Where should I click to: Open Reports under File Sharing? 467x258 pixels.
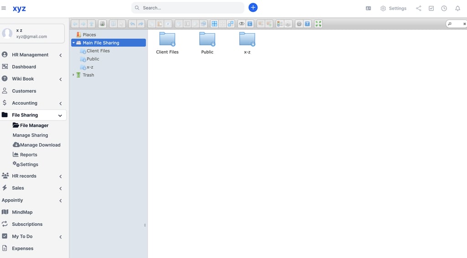(x=25, y=155)
